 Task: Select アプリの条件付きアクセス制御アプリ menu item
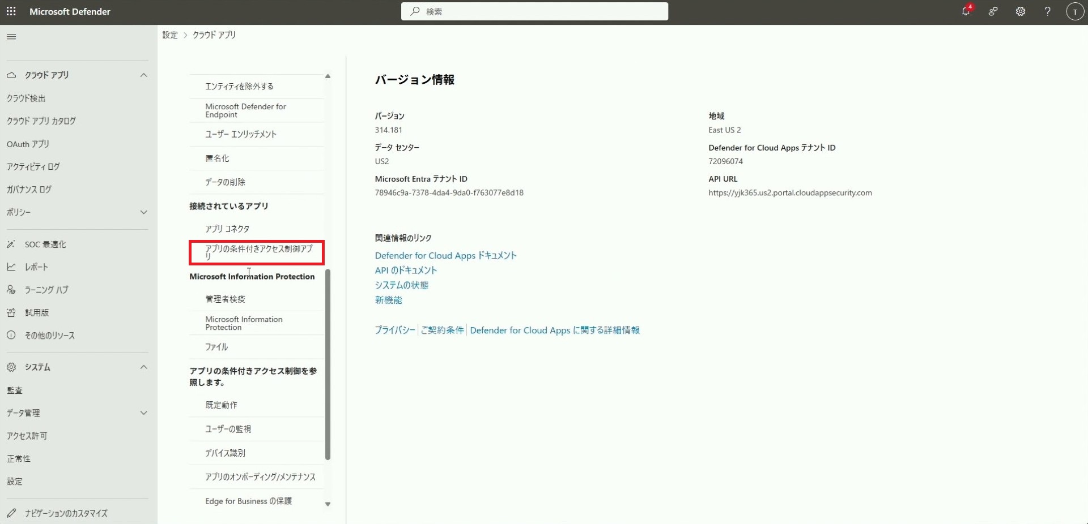[258, 252]
